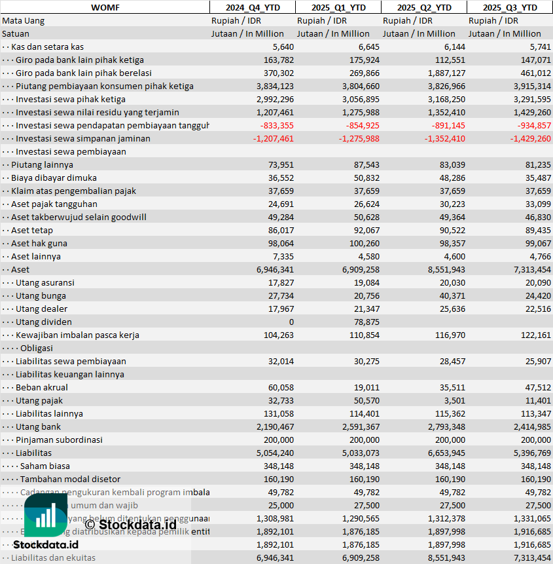The image size is (553, 564).
Task: Click Investasi sewa nilai residu yang terjamin label
Action: tap(98, 113)
